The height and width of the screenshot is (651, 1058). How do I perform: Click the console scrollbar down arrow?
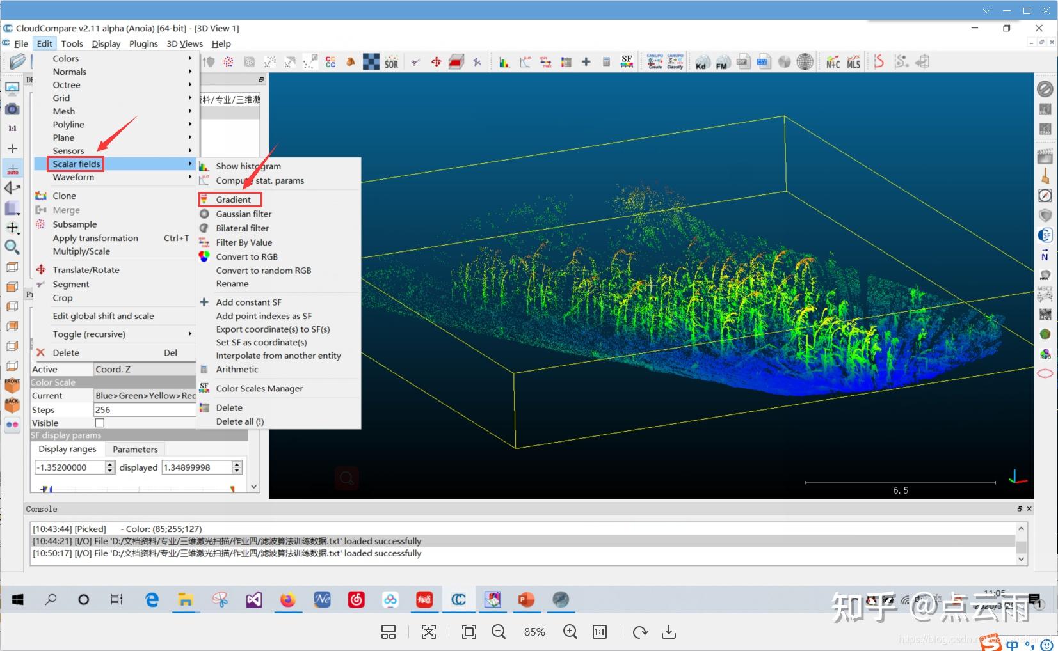pos(1021,559)
